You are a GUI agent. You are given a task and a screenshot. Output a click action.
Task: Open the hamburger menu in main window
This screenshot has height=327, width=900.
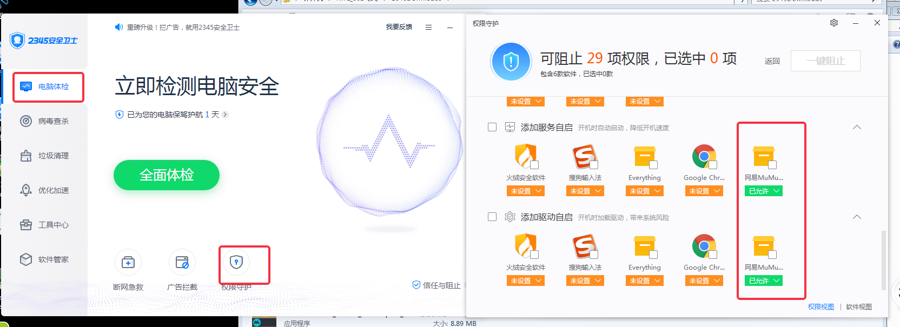[428, 27]
